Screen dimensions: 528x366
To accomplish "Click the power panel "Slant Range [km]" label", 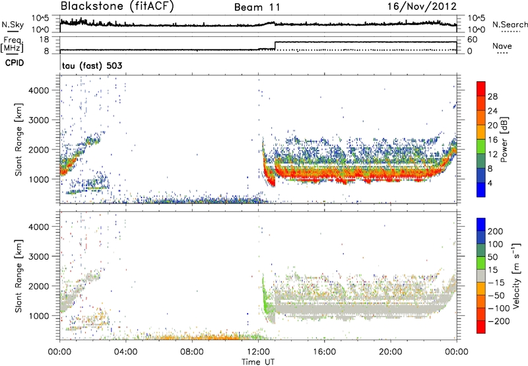I will click(x=18, y=139).
